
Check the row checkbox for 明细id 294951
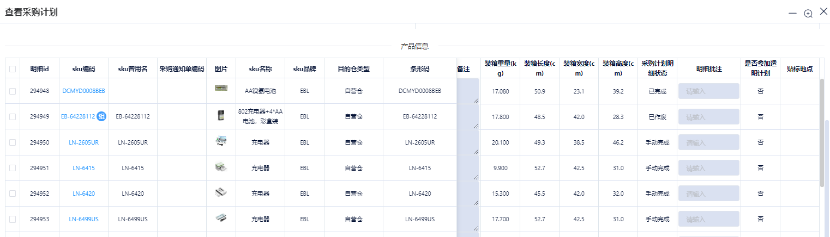(13, 168)
